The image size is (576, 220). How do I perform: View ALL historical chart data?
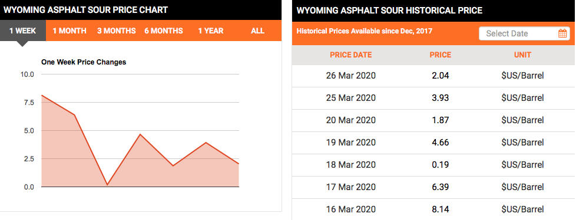(x=257, y=31)
